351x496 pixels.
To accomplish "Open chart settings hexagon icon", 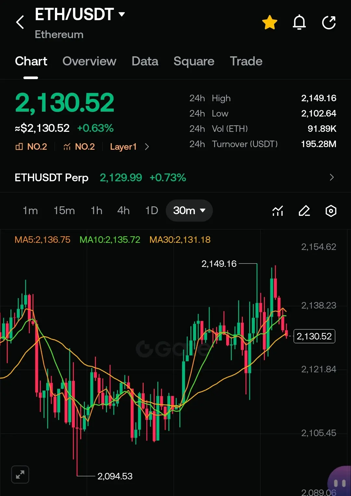I will [x=331, y=211].
